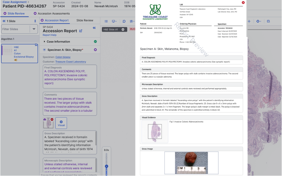Click the Visual Evidence header in preview
282x176 pixels.
[x=191, y=118]
